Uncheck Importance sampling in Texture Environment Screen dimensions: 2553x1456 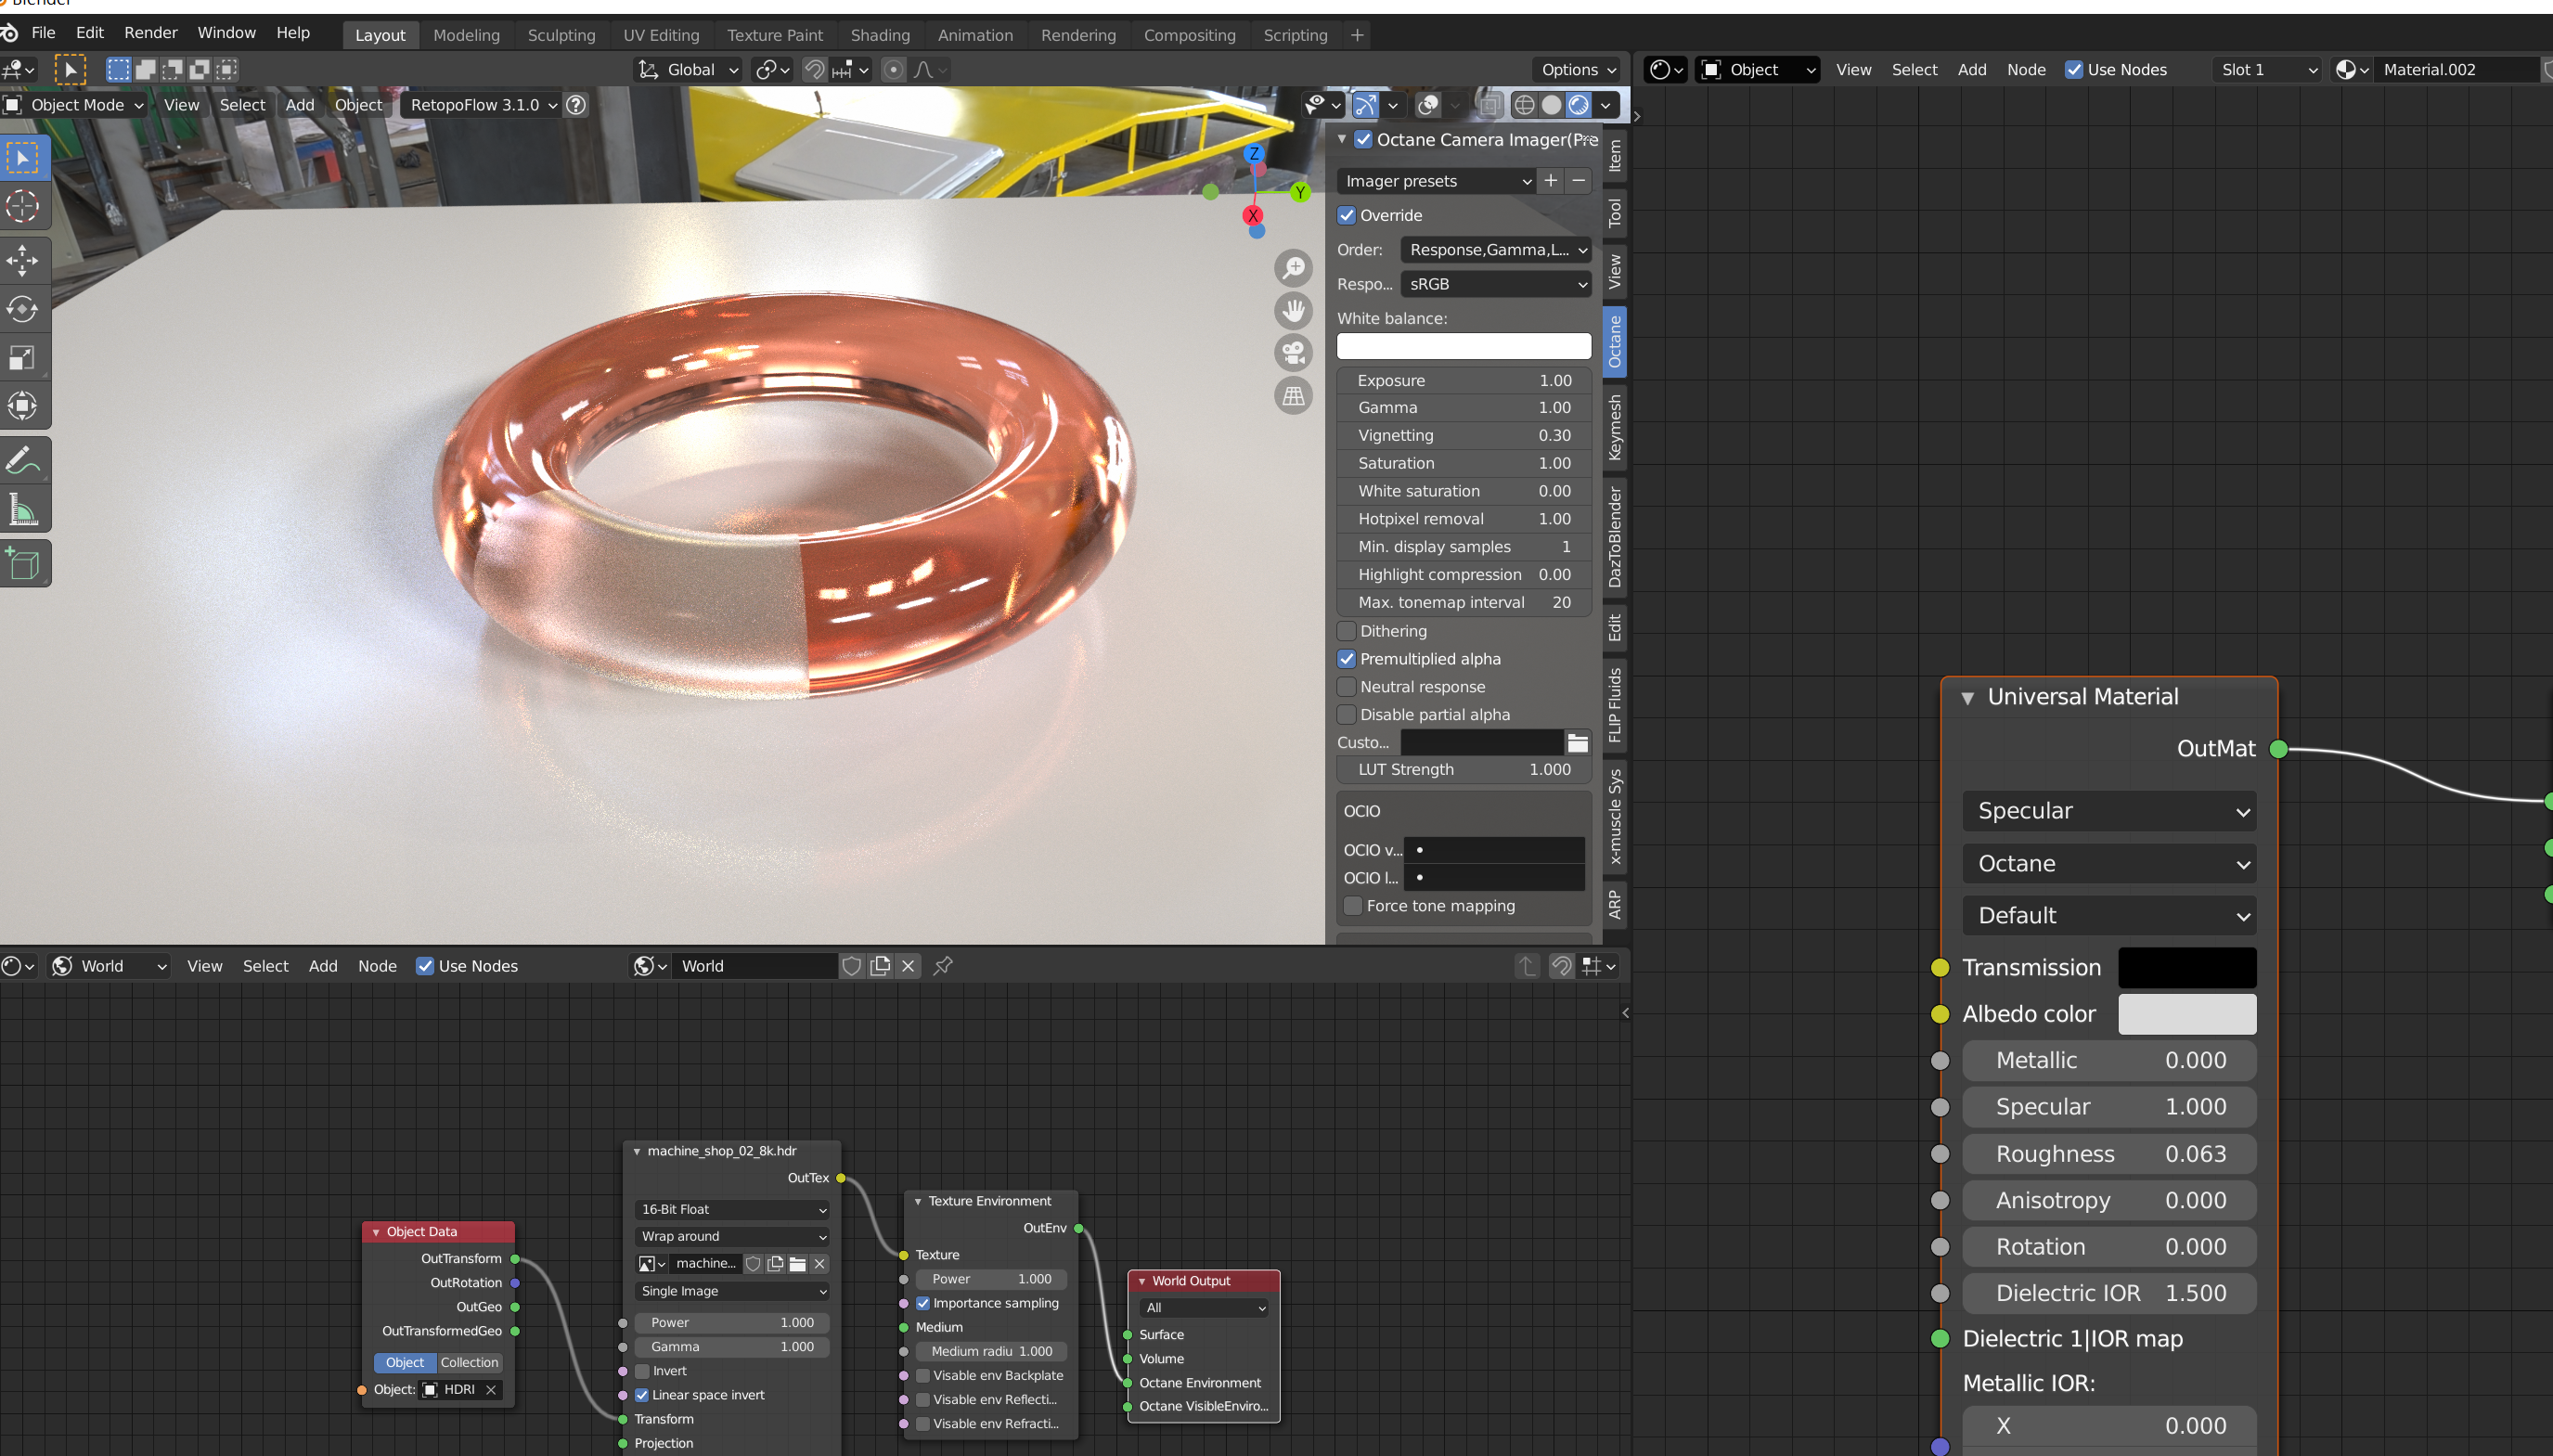pyautogui.click(x=923, y=1303)
